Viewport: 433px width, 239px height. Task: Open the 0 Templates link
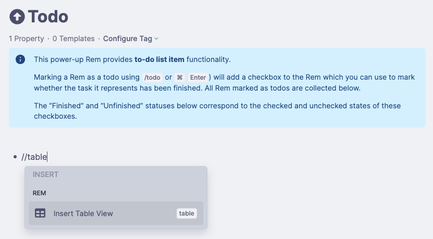(x=73, y=39)
